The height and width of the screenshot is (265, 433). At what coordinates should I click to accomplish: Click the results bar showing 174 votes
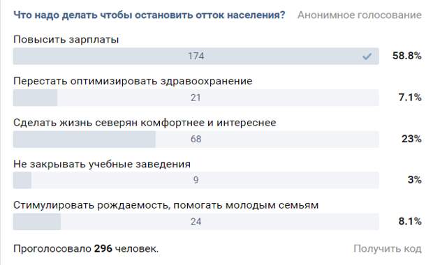[196, 56]
